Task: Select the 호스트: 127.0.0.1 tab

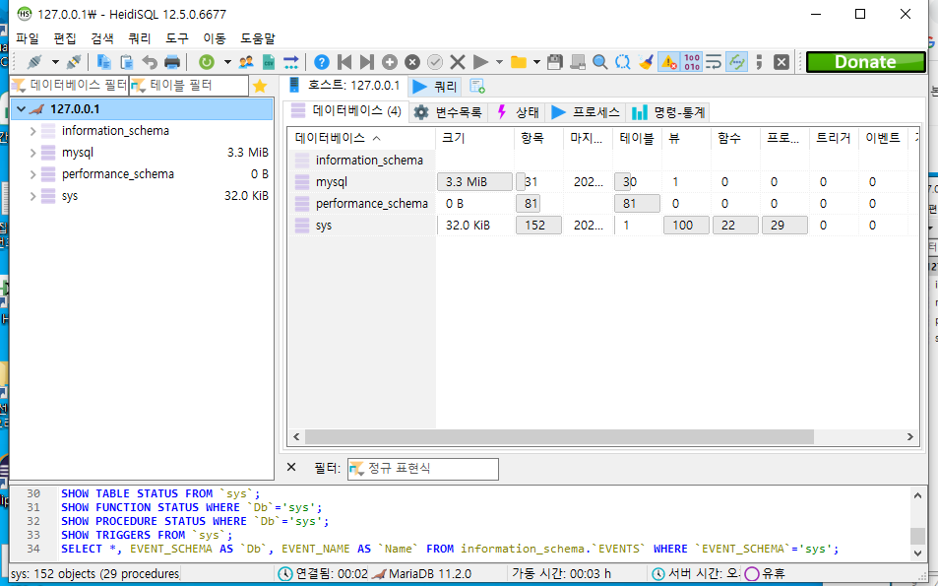Action: click(x=345, y=86)
